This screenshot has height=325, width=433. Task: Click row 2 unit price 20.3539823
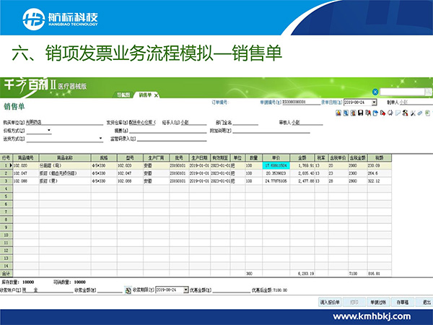point(276,173)
